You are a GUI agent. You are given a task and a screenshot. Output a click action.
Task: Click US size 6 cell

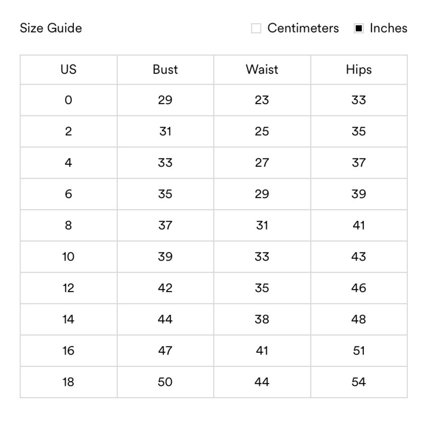click(68, 194)
